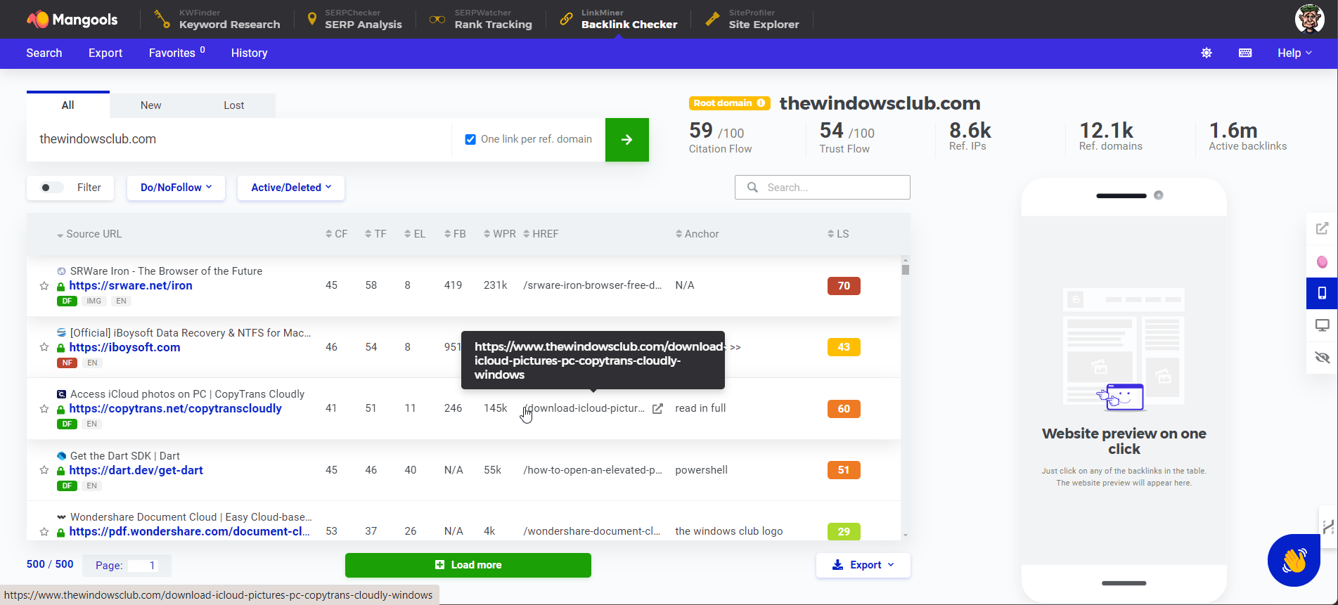
Task: Open https://srware.net/iron link
Action: point(131,286)
